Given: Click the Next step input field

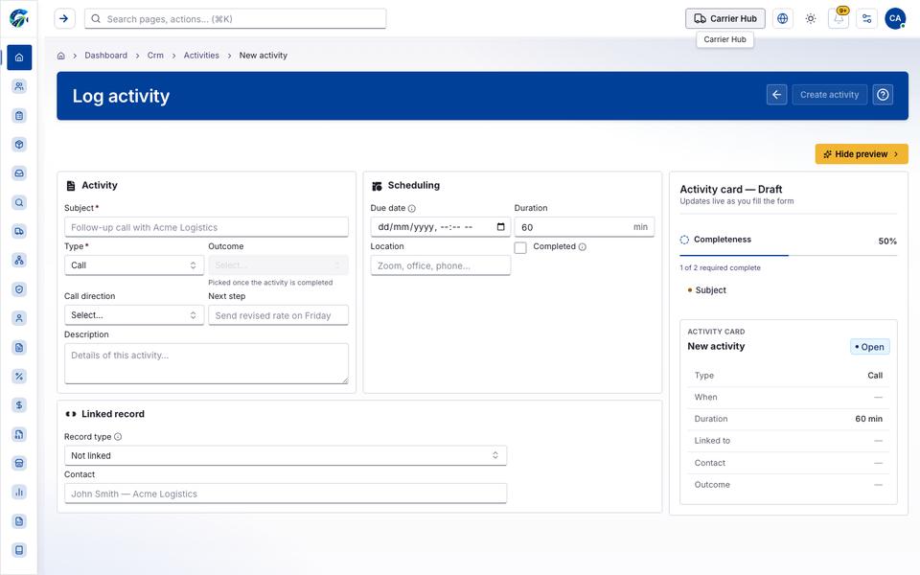Looking at the screenshot, I should point(278,315).
